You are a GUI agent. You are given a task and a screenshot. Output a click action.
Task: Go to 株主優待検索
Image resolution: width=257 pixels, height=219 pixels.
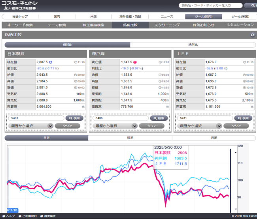tap(93, 25)
